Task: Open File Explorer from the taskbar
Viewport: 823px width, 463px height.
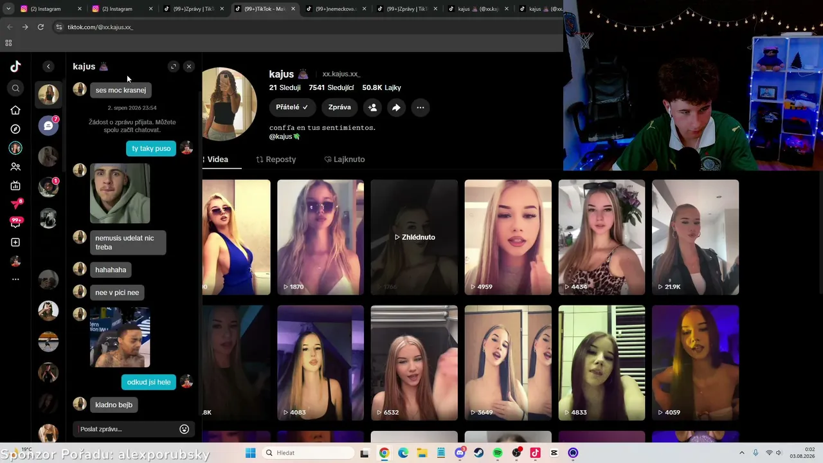Action: [x=422, y=453]
